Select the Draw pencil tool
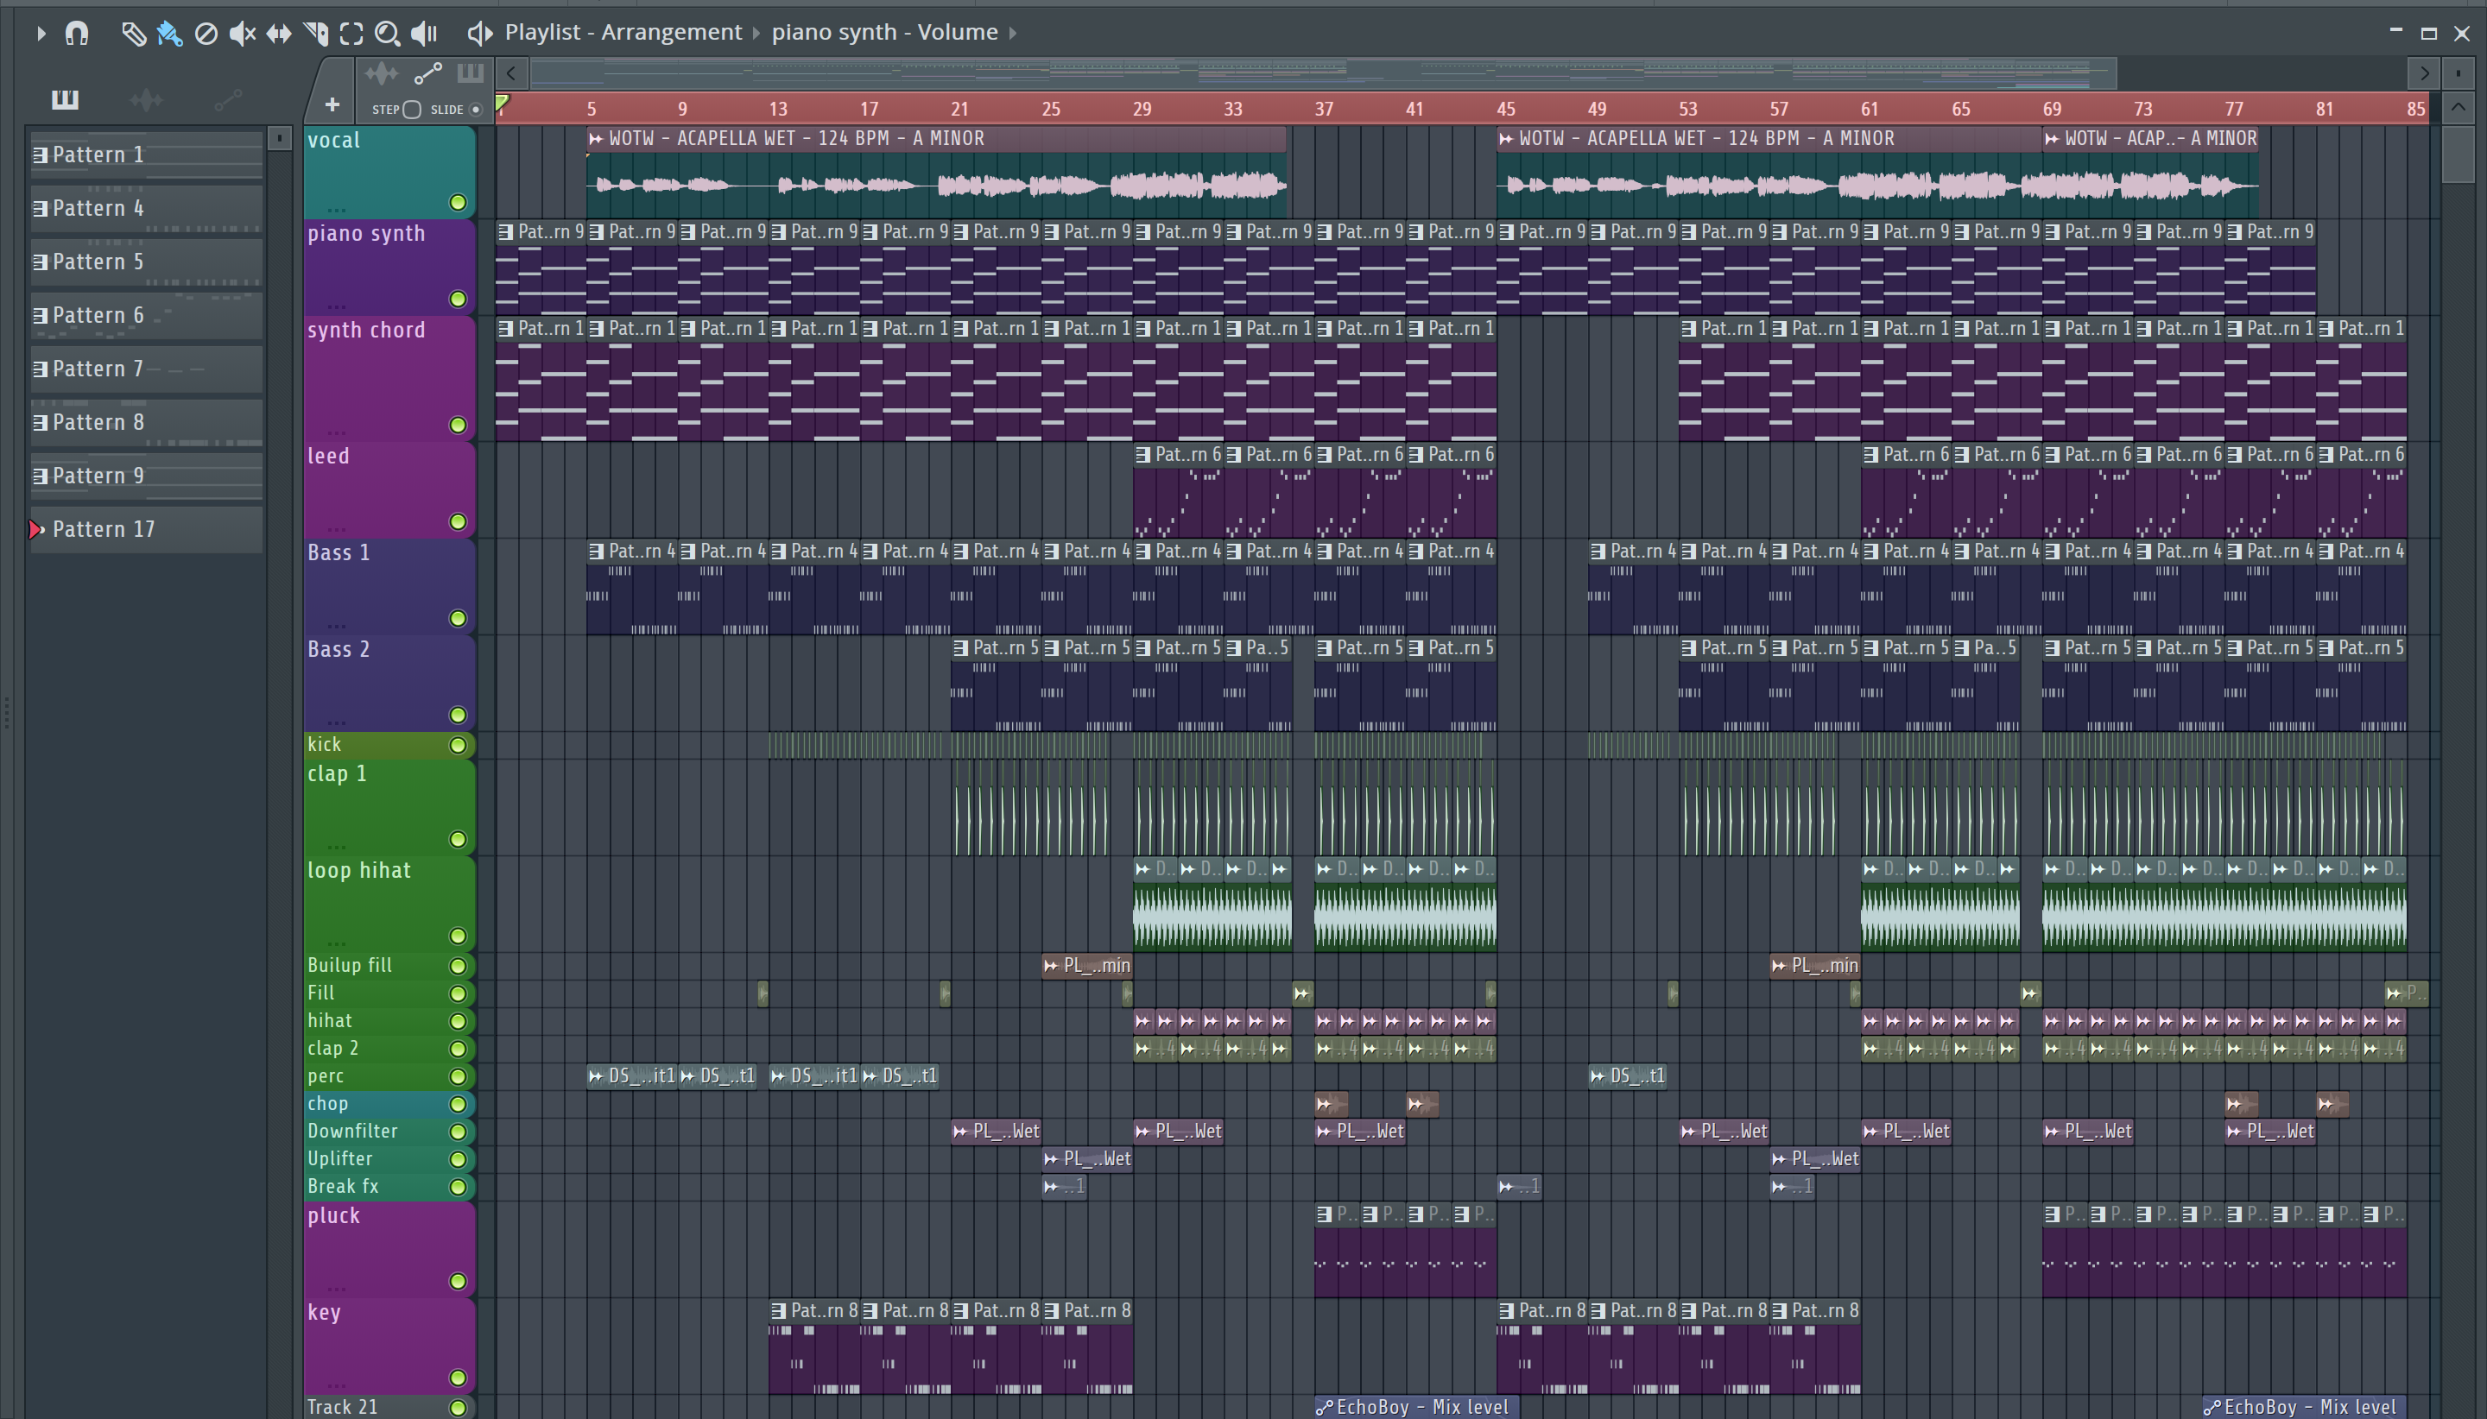 click(133, 33)
